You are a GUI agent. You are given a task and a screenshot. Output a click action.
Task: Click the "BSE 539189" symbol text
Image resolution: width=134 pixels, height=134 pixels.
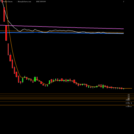click(41, 2)
